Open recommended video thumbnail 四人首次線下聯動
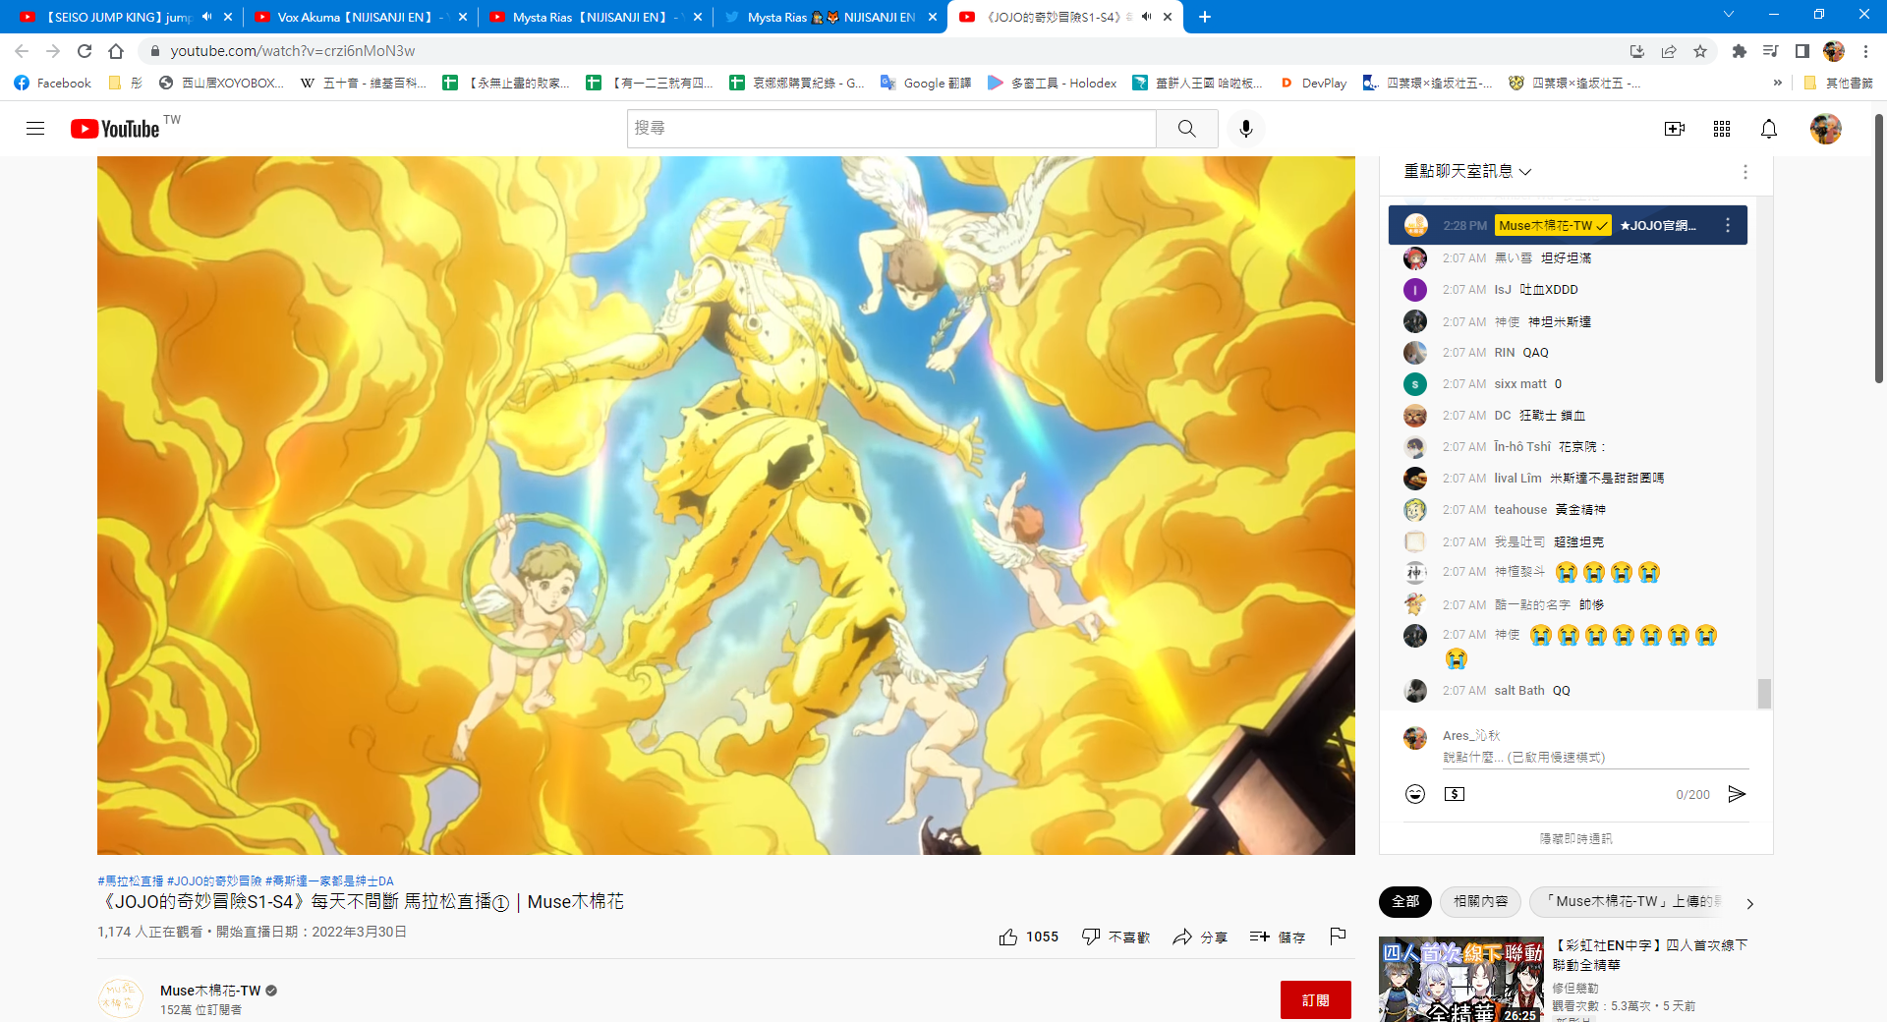 pyautogui.click(x=1461, y=979)
